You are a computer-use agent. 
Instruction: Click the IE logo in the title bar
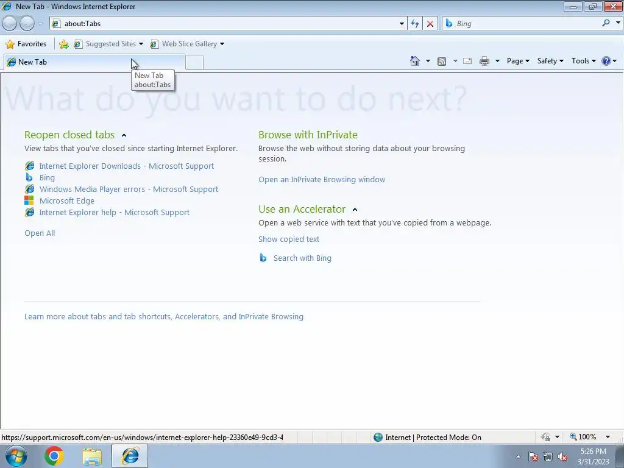[7, 6]
